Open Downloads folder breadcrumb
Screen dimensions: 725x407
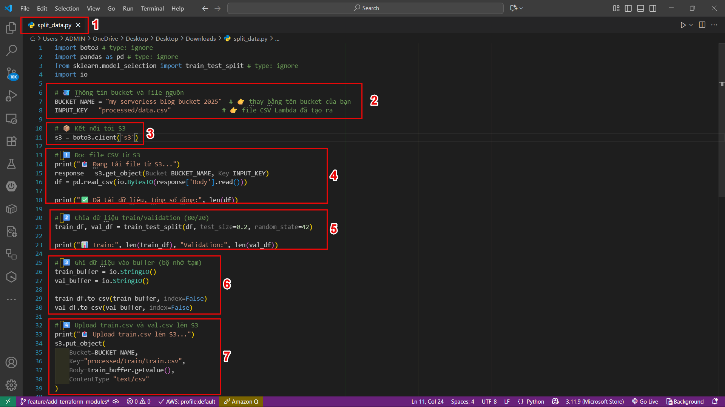point(201,39)
